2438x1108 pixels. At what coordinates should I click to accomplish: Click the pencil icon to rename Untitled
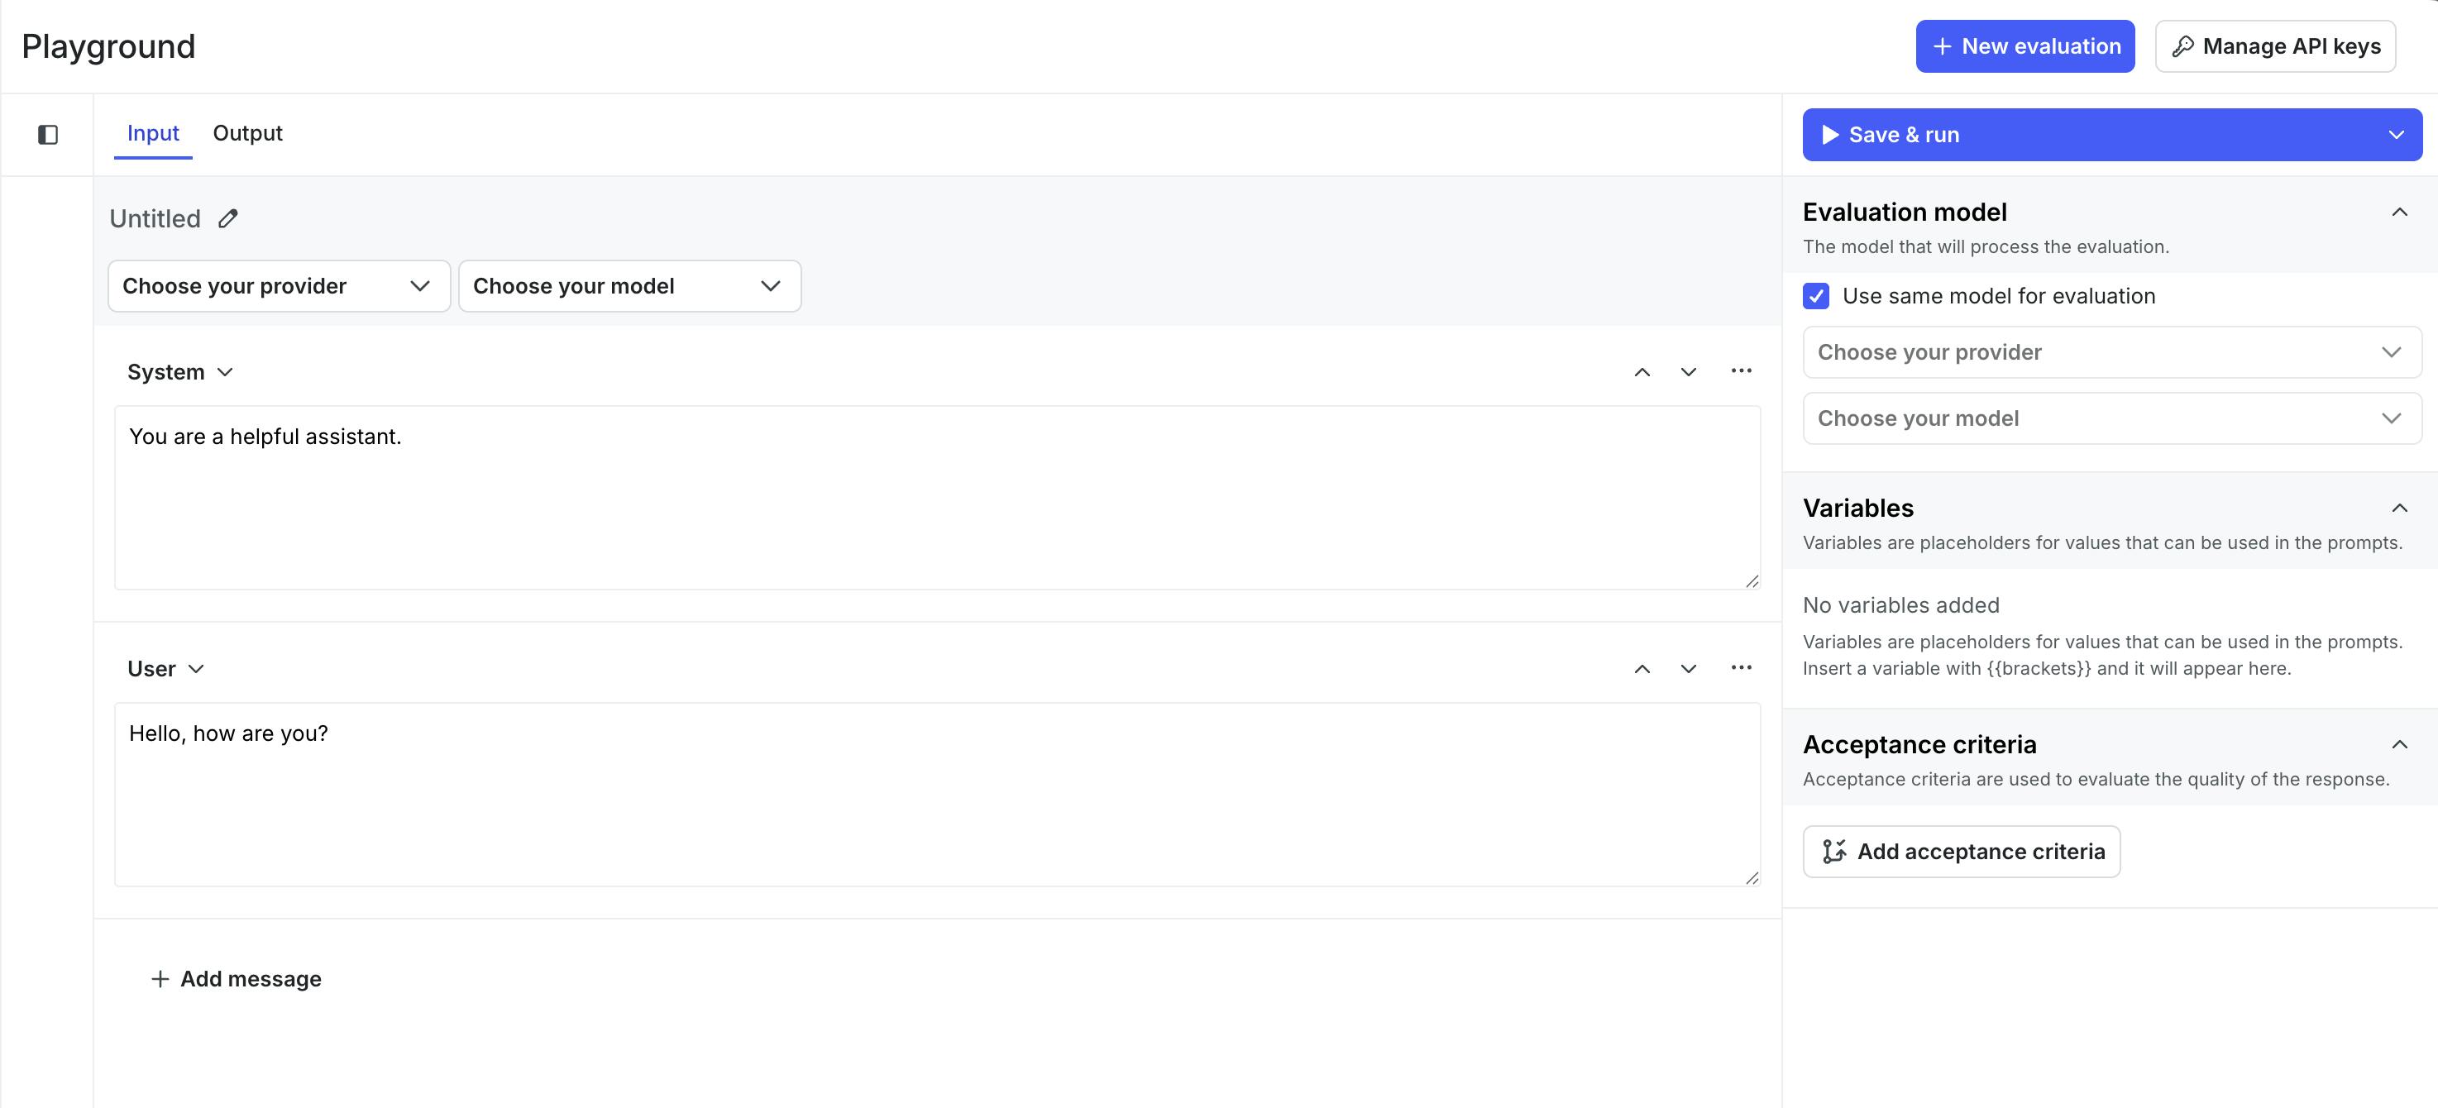point(228,218)
